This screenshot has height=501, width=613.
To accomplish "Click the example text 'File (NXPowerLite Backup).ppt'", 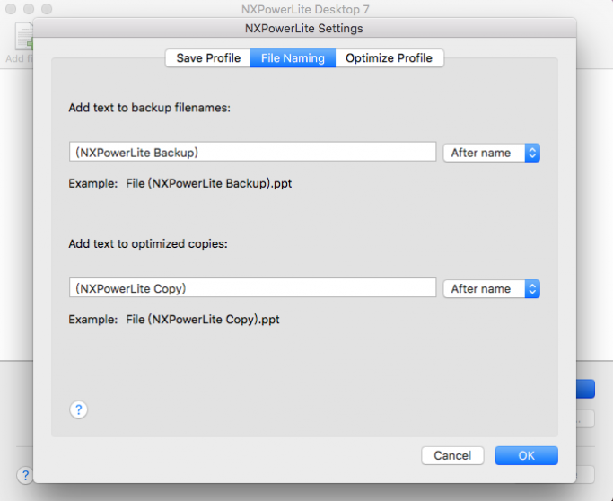I will (x=209, y=183).
